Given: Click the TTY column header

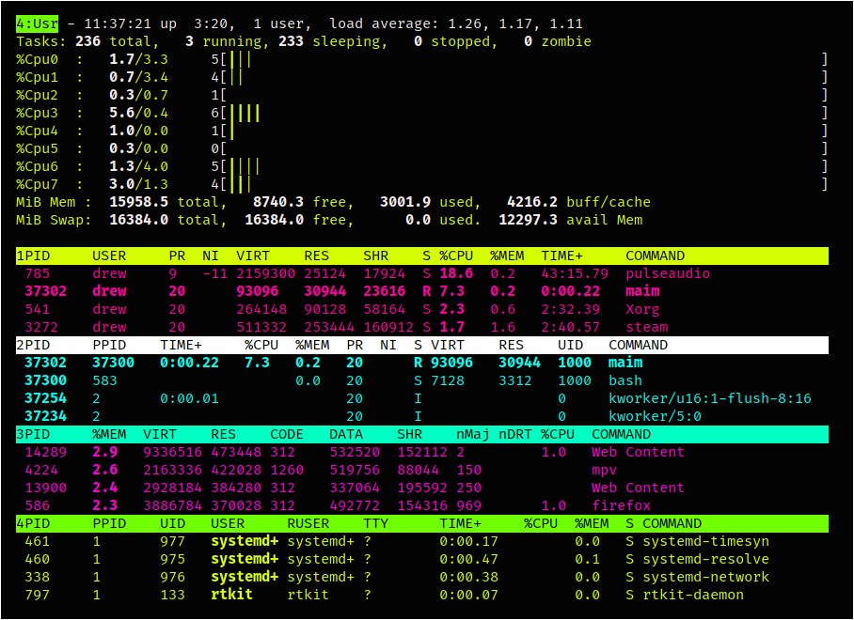Looking at the screenshot, I should click(x=375, y=523).
